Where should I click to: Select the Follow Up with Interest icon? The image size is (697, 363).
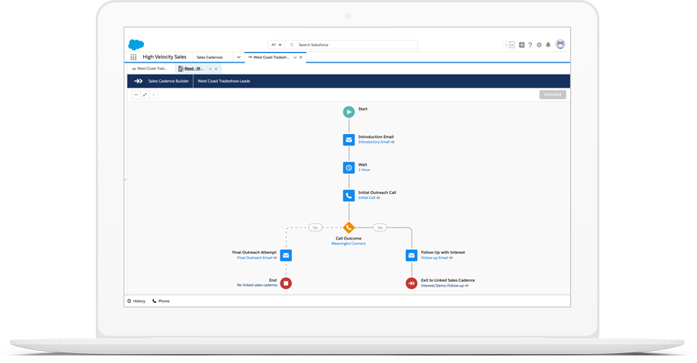(412, 255)
